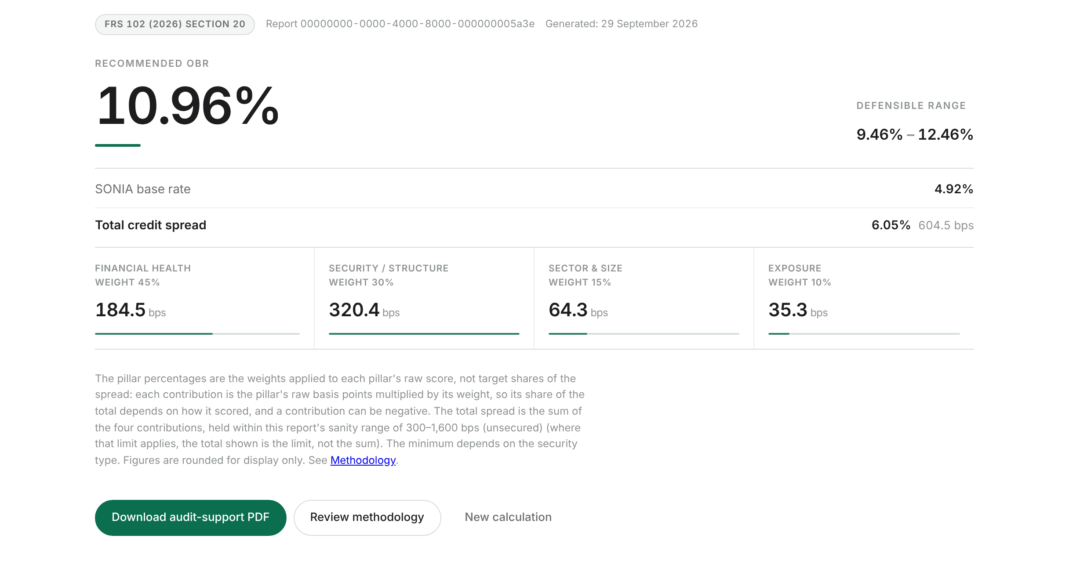Screen dimensions: 1069x564
Task: Click the Sector & Size Weight 15% heading
Action: click(585, 275)
